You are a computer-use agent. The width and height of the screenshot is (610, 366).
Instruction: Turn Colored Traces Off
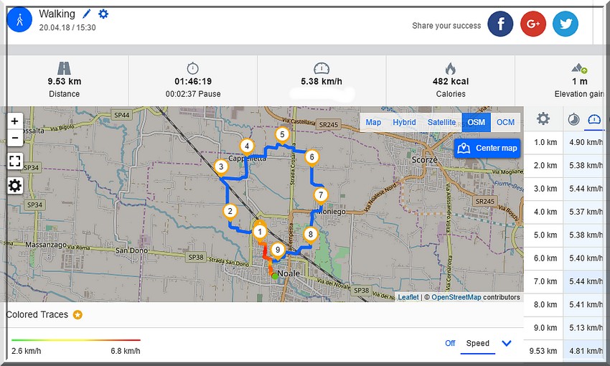coord(450,343)
